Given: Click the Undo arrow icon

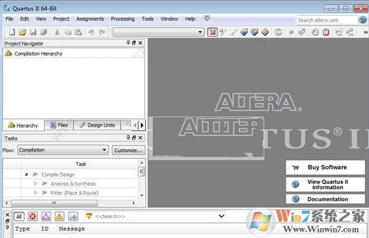Looking at the screenshot, I should tap(91, 32).
